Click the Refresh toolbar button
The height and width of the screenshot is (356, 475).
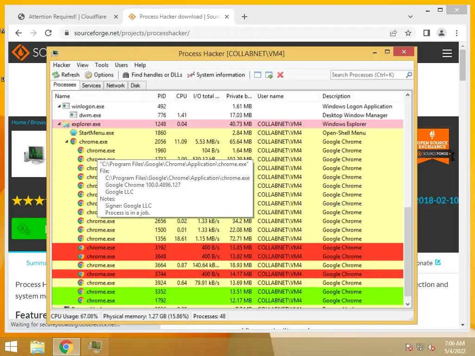(66, 75)
